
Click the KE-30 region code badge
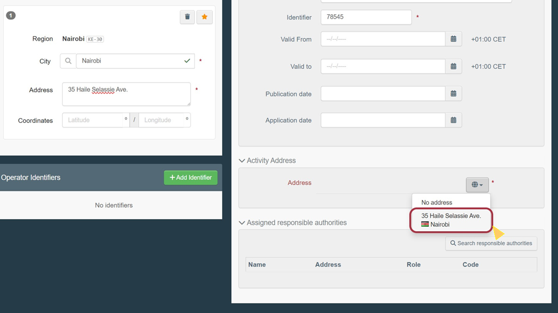tap(95, 39)
